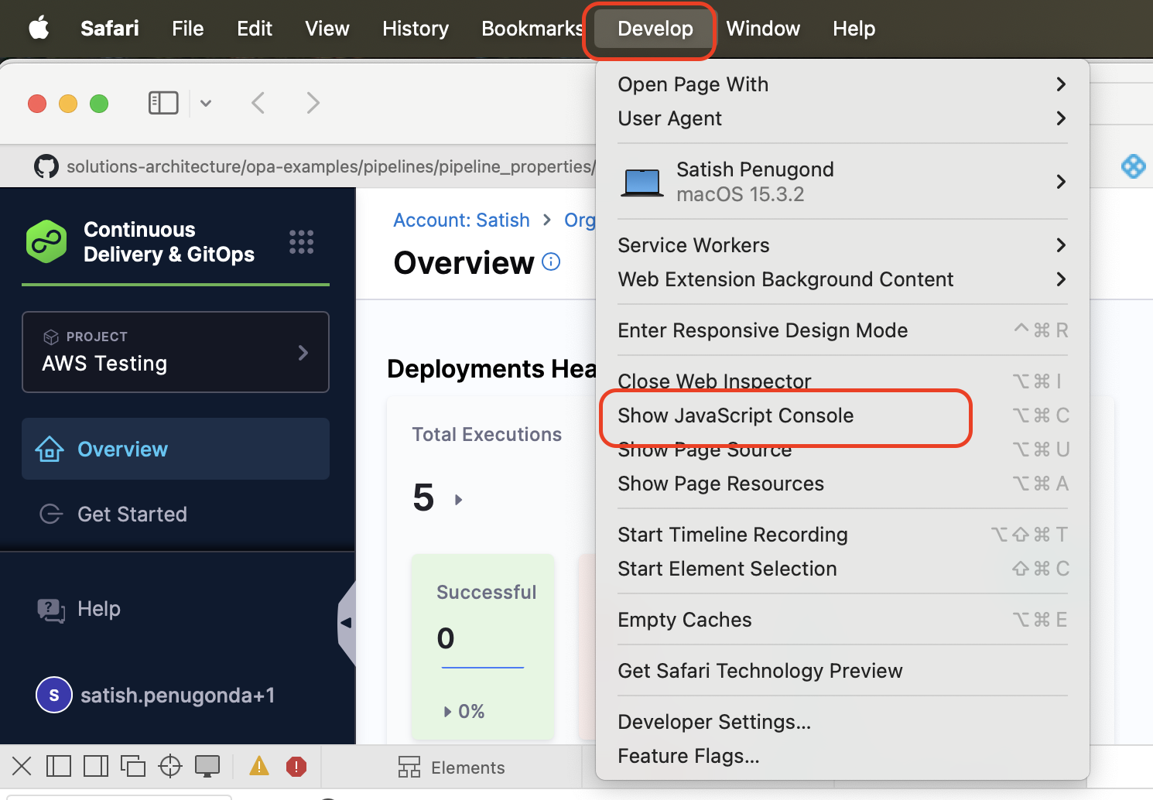The width and height of the screenshot is (1153, 800).
Task: Dock Web Inspector to the left side
Action: point(59,767)
